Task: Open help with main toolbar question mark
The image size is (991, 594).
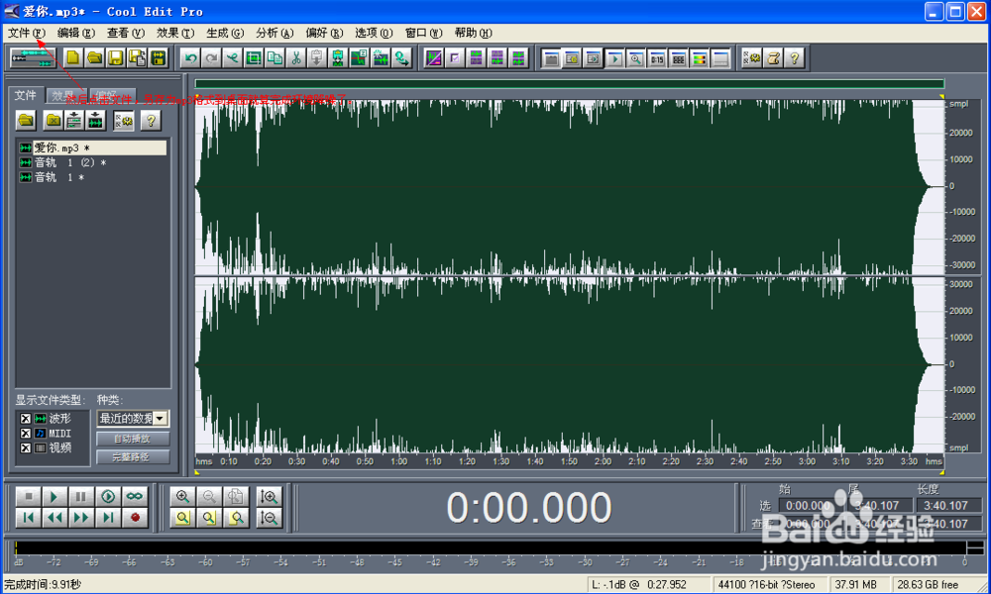Action: (x=795, y=58)
